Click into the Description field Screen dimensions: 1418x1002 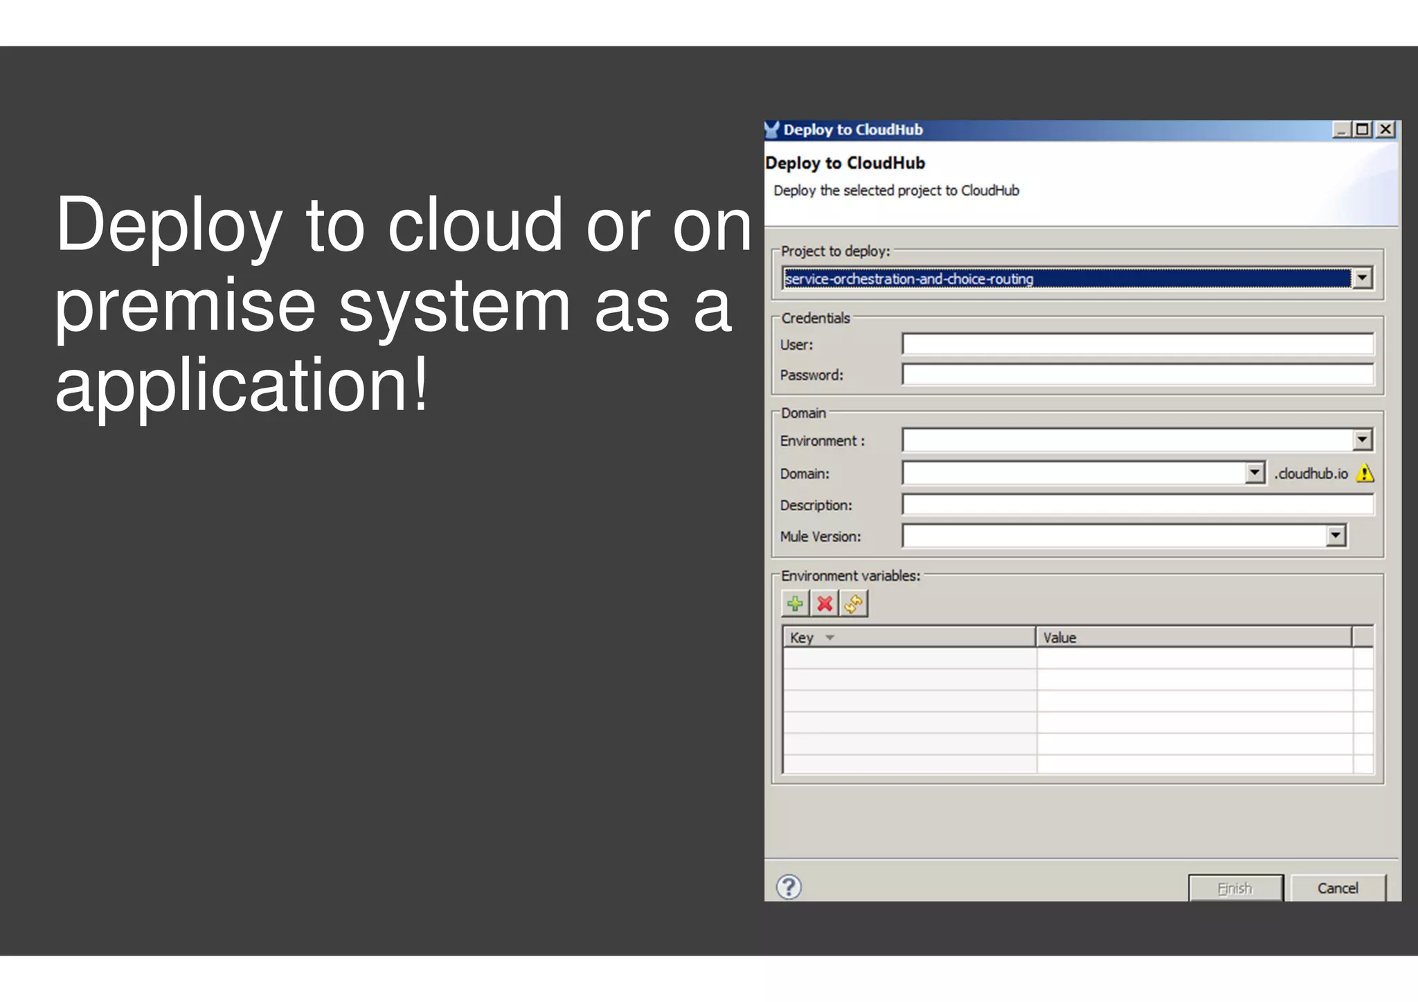click(1138, 505)
